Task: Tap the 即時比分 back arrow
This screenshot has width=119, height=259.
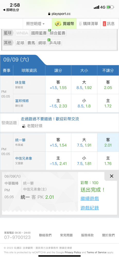Action: tap(4, 10)
